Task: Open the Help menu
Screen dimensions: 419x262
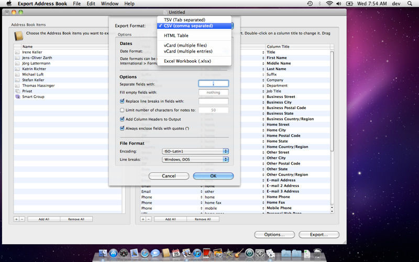Action: tap(129, 4)
